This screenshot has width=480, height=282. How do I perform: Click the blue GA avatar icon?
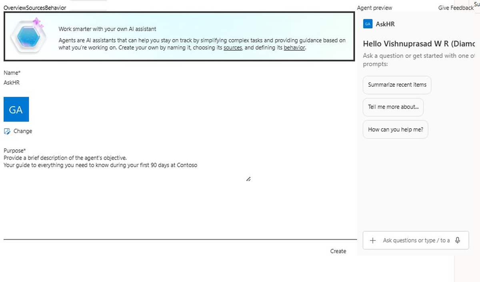[16, 109]
